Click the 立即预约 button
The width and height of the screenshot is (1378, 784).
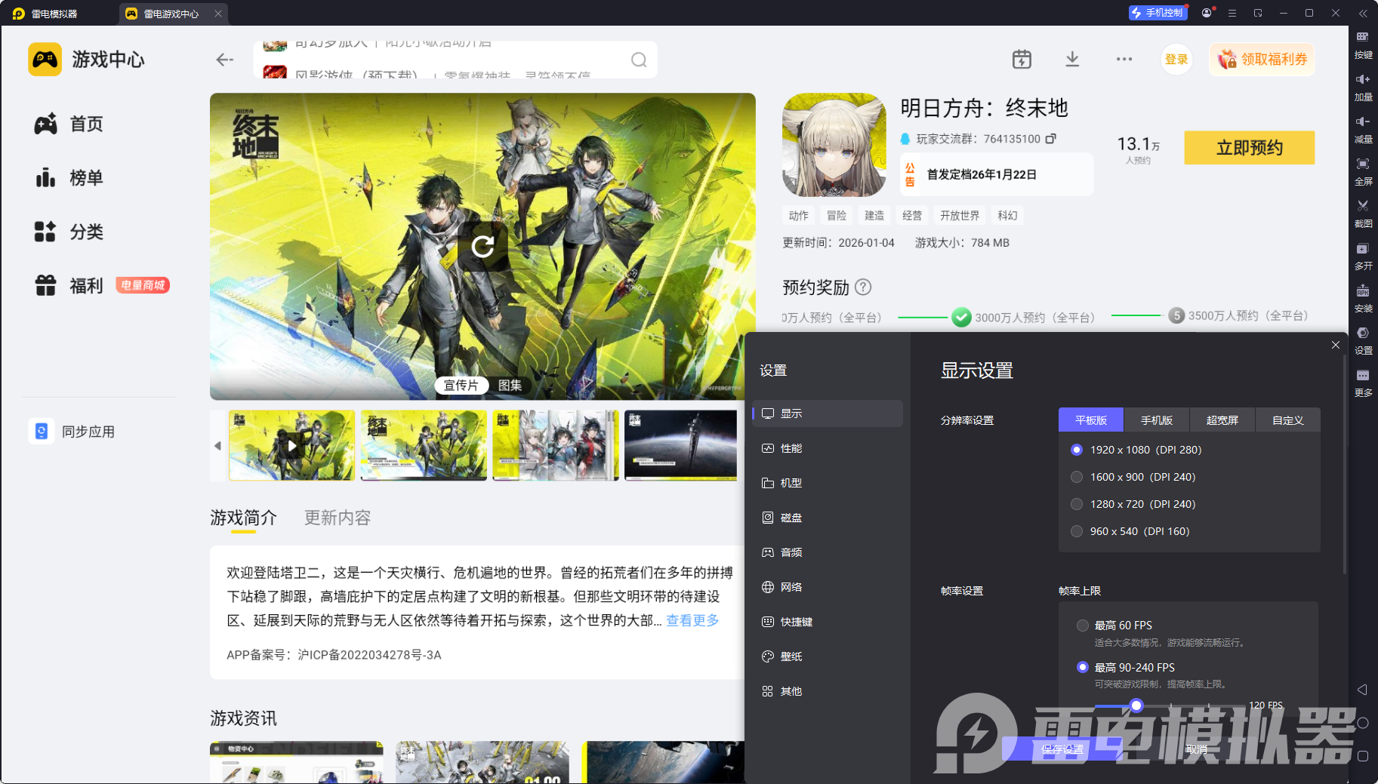[x=1249, y=148]
